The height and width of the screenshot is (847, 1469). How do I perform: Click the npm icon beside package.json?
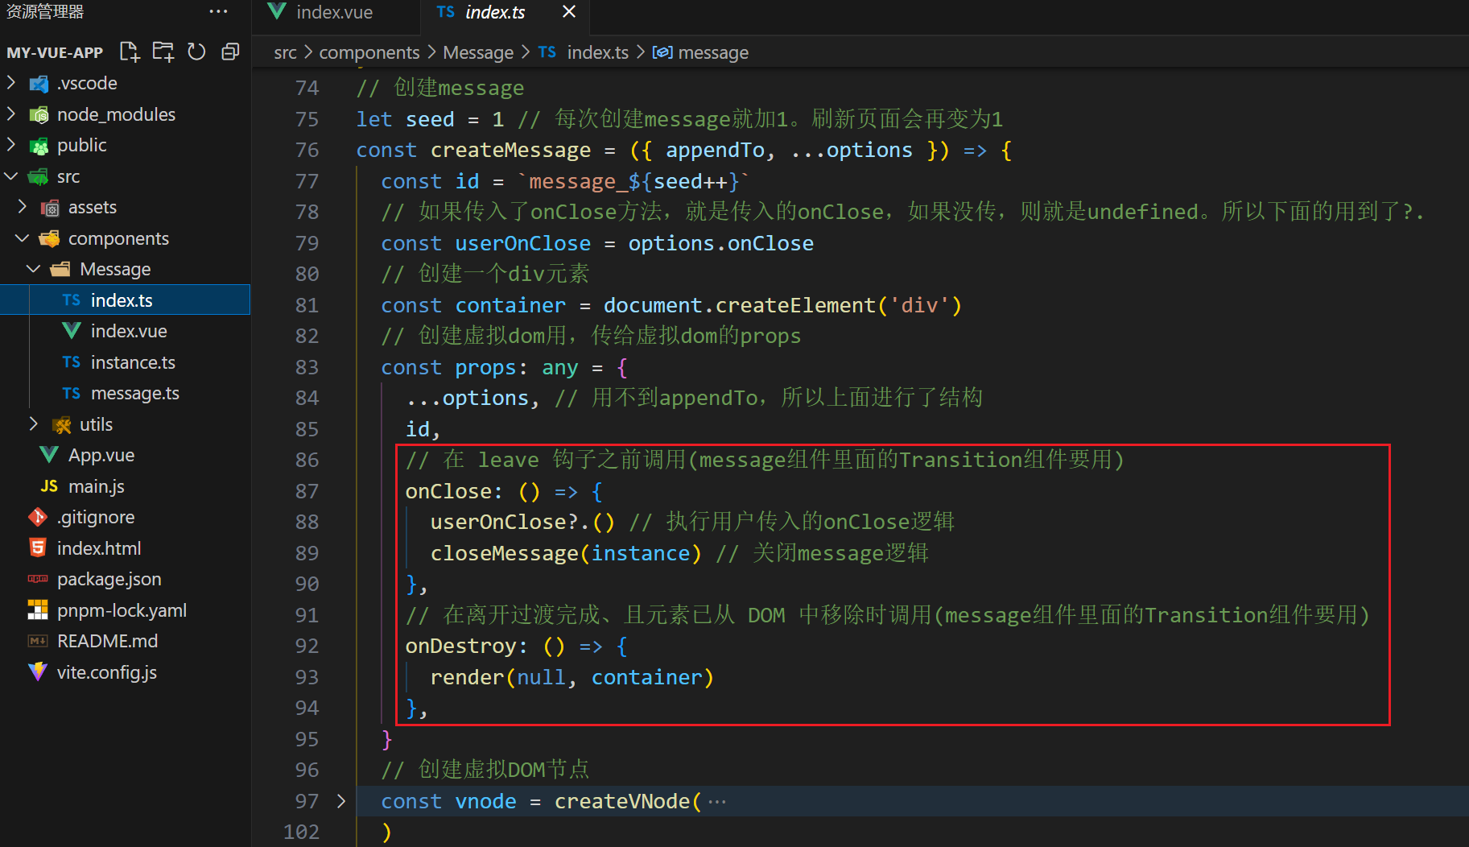tap(38, 579)
